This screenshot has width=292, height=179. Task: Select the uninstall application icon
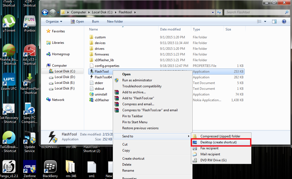point(92,94)
